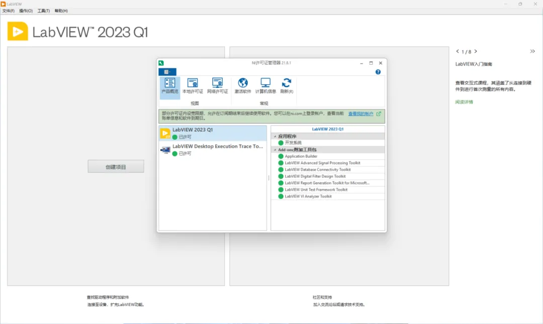Select LabVIEW VI Analyzer Toolkit row
The image size is (543, 324).
coord(328,196)
